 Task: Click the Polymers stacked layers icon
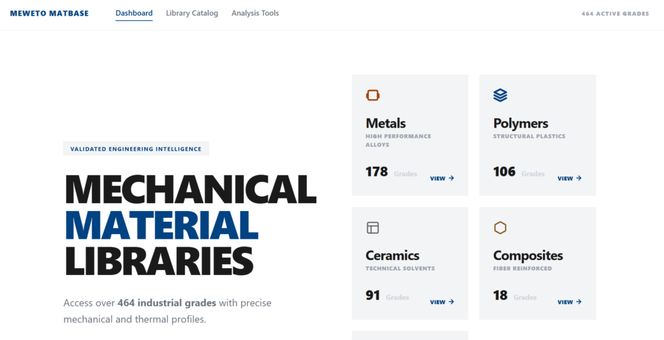point(500,95)
